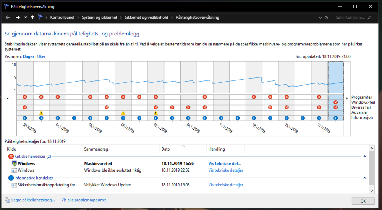
Task: Open Vis alle problemrapporter
Action: (x=84, y=200)
